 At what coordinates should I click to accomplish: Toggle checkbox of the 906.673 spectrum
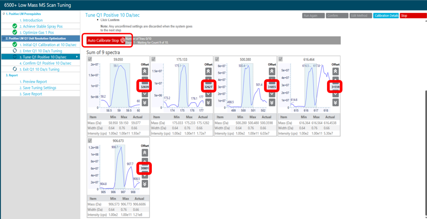pos(90,140)
